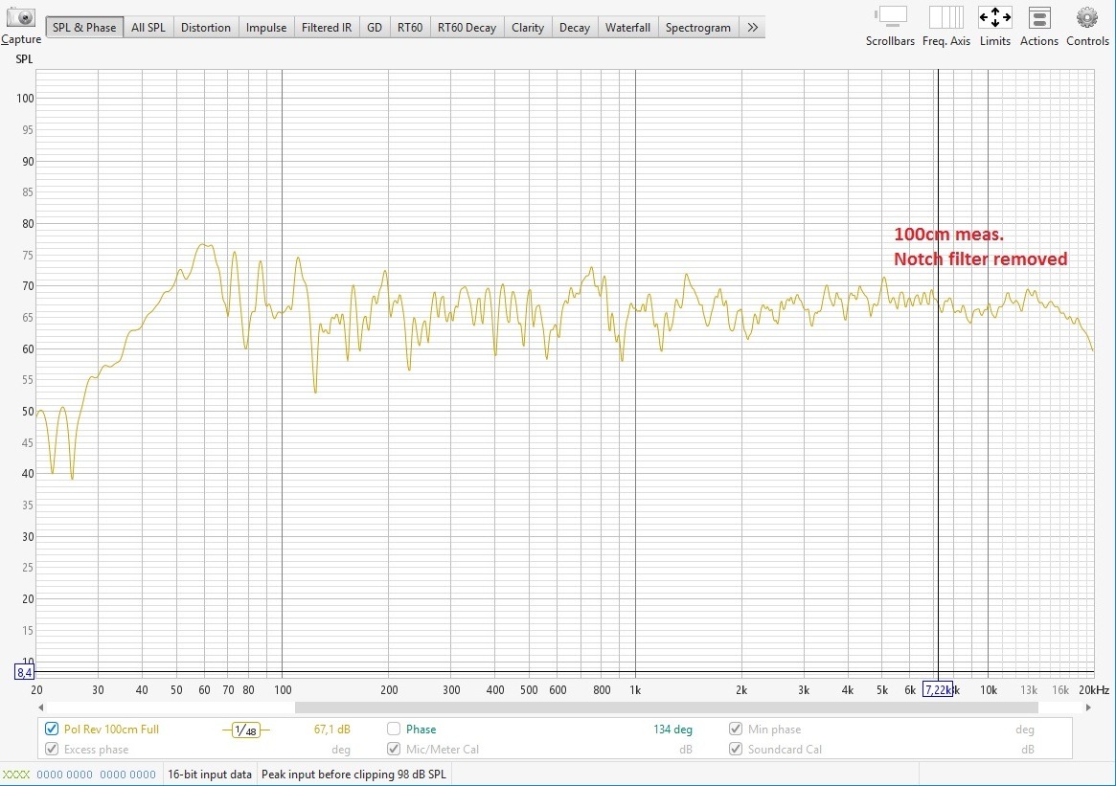Toggle the Pol Rev 100cm Full trace checkbox
Screen dimensions: 1116x786
(51, 729)
